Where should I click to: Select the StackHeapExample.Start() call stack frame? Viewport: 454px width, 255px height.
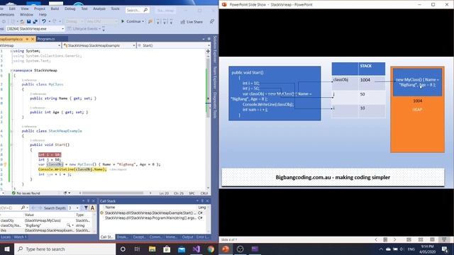(x=150, y=212)
